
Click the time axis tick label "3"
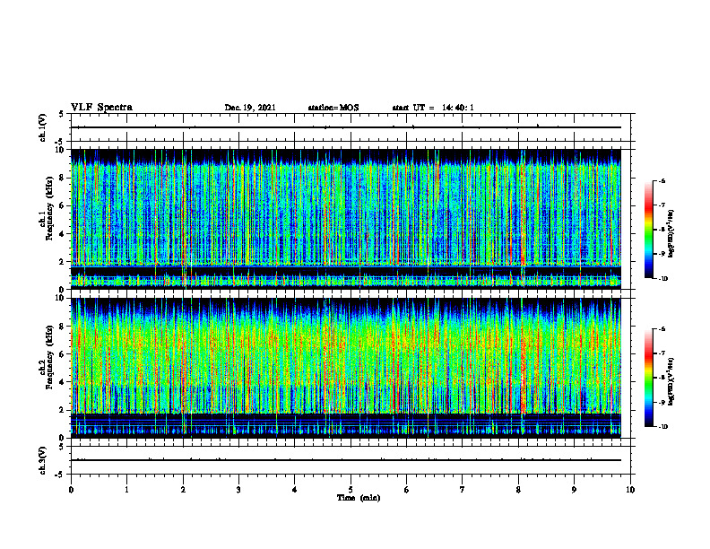(x=238, y=490)
